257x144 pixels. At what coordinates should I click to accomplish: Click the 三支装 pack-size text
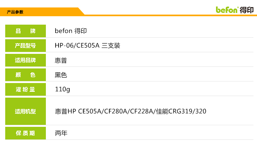pos(111,46)
